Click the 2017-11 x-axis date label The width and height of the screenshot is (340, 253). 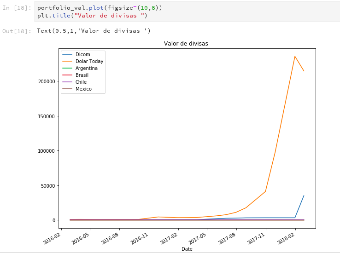(257, 239)
